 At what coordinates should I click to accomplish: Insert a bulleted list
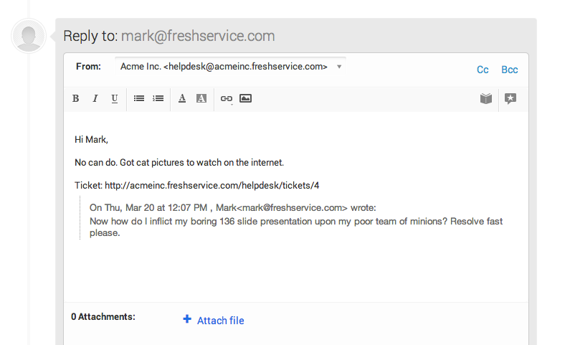click(139, 98)
